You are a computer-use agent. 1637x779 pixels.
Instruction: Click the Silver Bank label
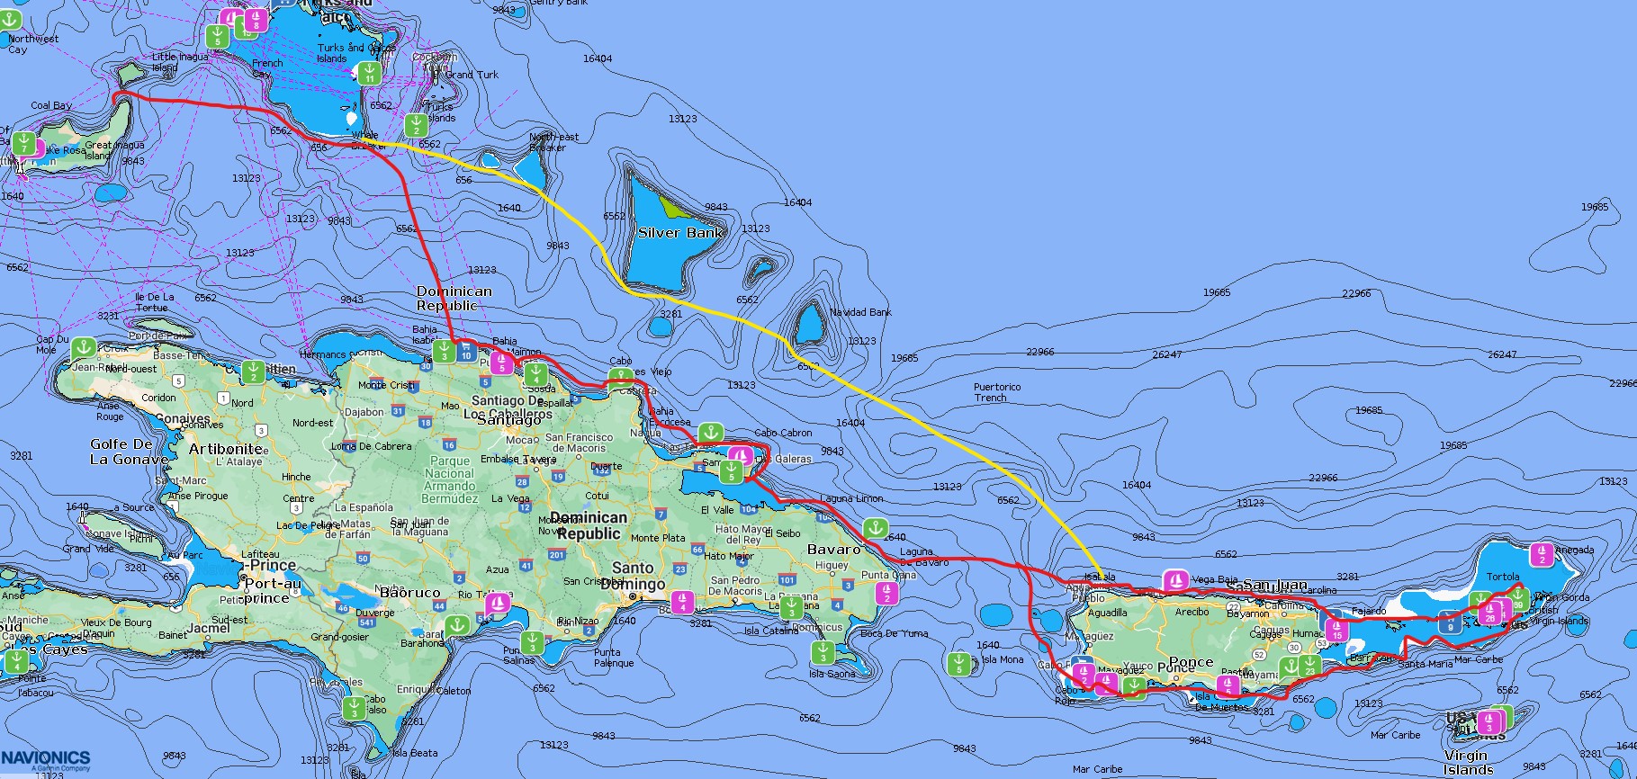pos(680,233)
